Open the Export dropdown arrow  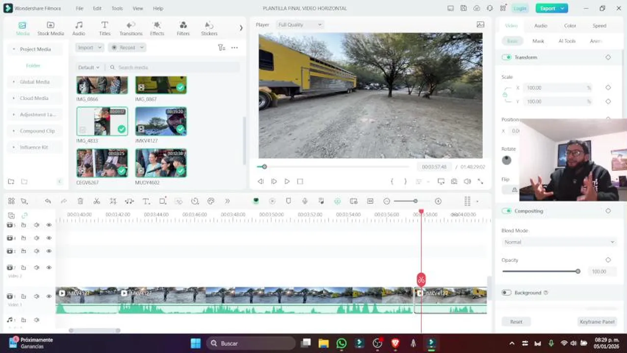pyautogui.click(x=563, y=8)
